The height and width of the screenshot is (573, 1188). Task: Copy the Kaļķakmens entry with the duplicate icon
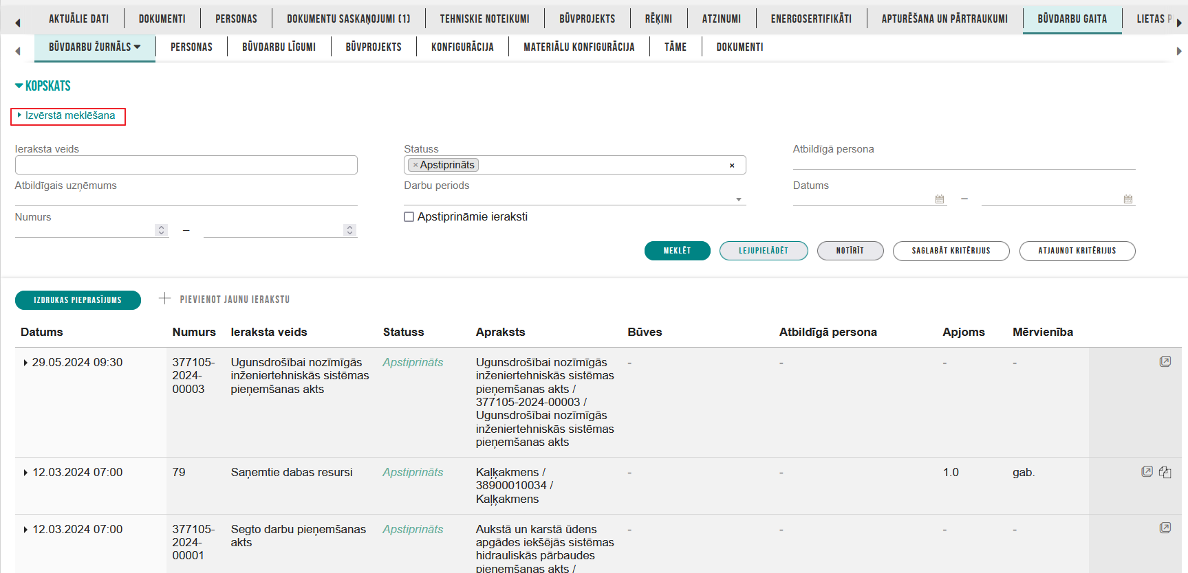[1165, 471]
